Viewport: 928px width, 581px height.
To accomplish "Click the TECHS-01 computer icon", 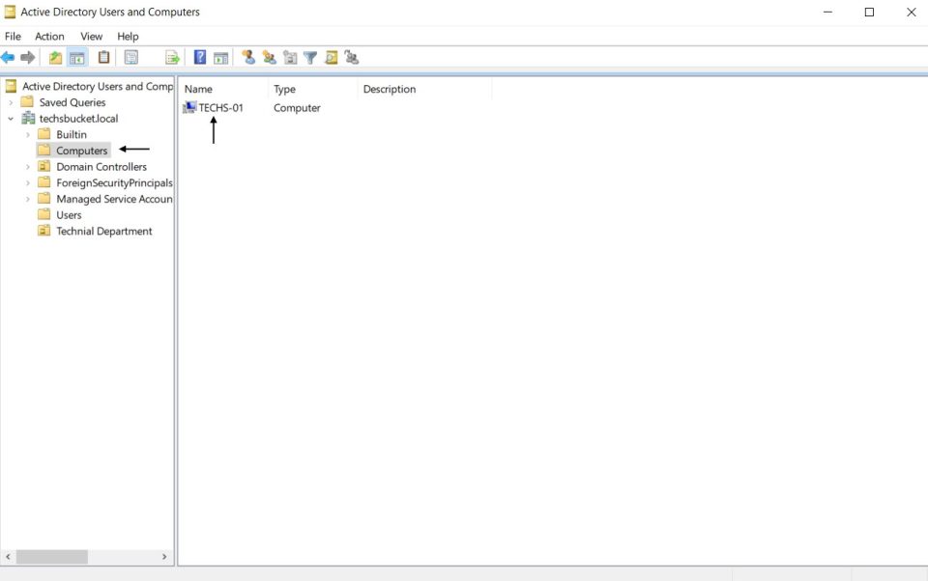I will (189, 107).
